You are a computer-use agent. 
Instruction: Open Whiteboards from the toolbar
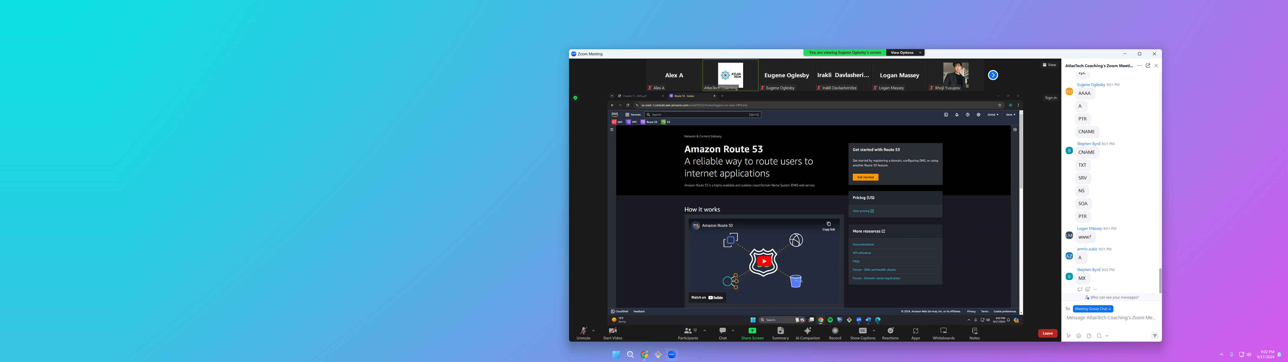pyautogui.click(x=944, y=331)
